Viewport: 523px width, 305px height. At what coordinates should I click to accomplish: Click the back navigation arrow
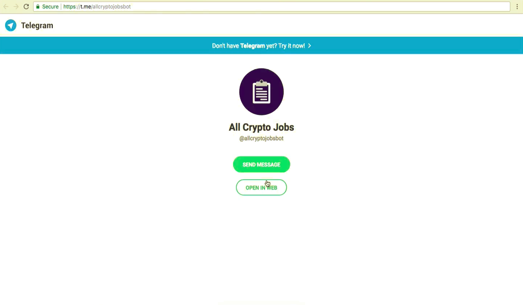point(5,7)
